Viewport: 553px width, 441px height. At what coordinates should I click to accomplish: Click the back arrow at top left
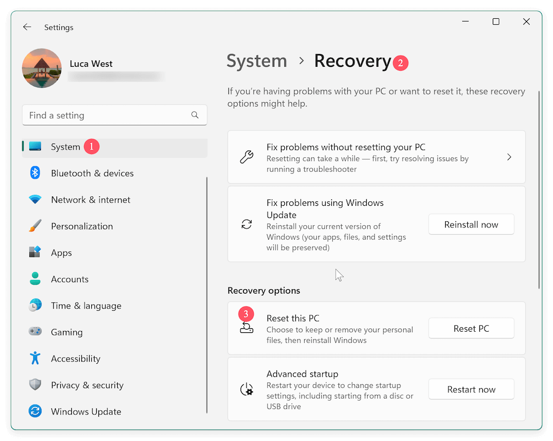coord(27,26)
